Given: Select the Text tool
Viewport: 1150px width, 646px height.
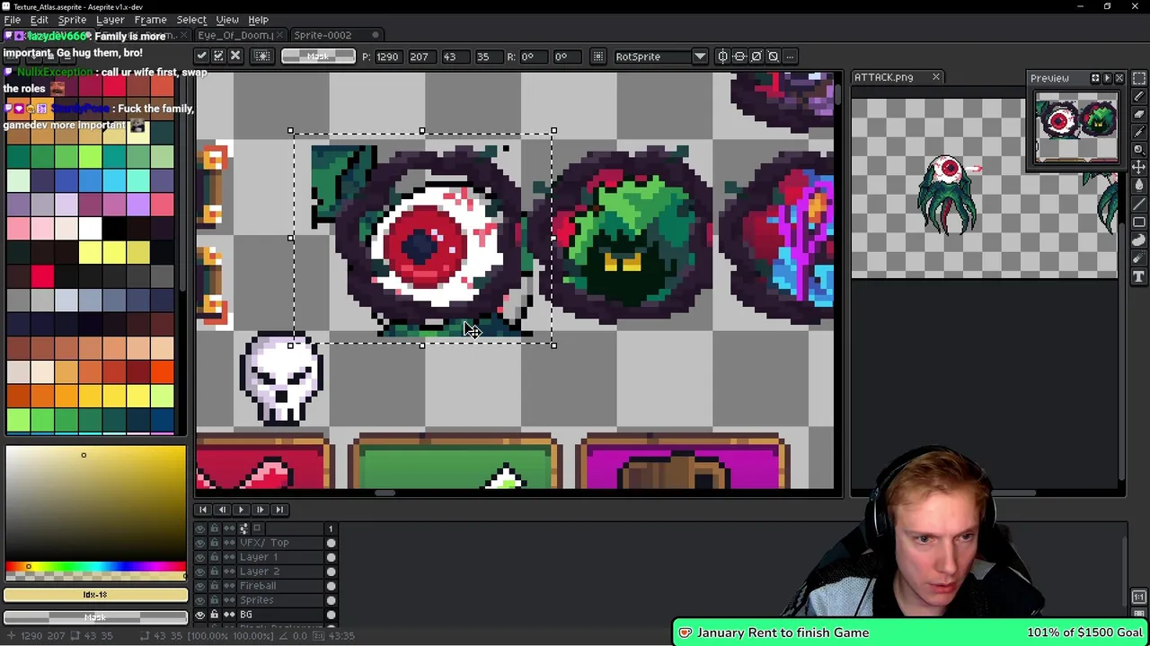Looking at the screenshot, I should 1139,276.
